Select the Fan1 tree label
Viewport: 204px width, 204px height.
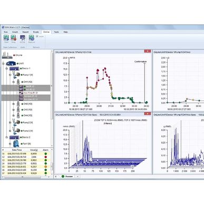[x=27, y=144]
